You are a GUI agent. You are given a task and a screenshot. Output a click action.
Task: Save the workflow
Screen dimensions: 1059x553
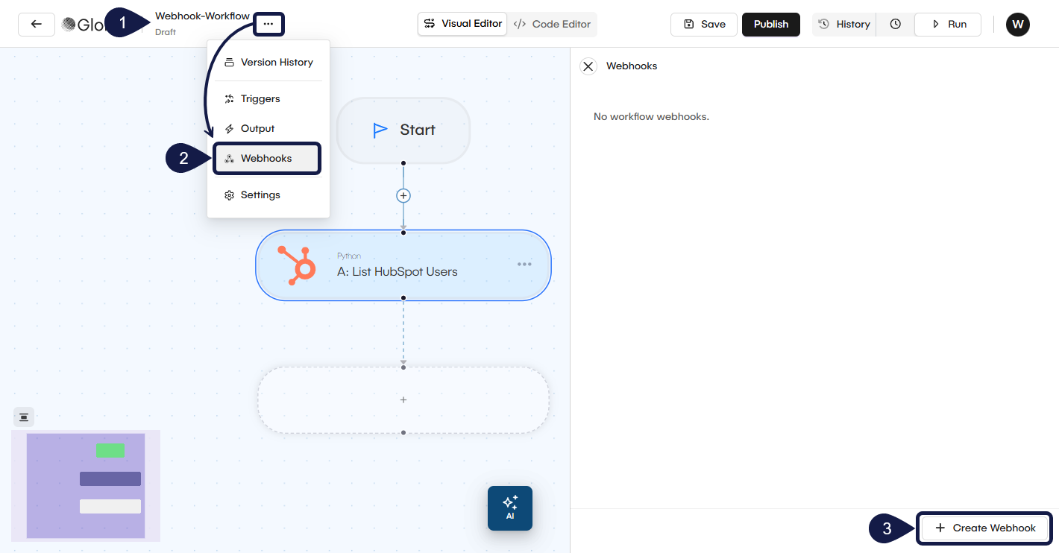[x=704, y=24]
